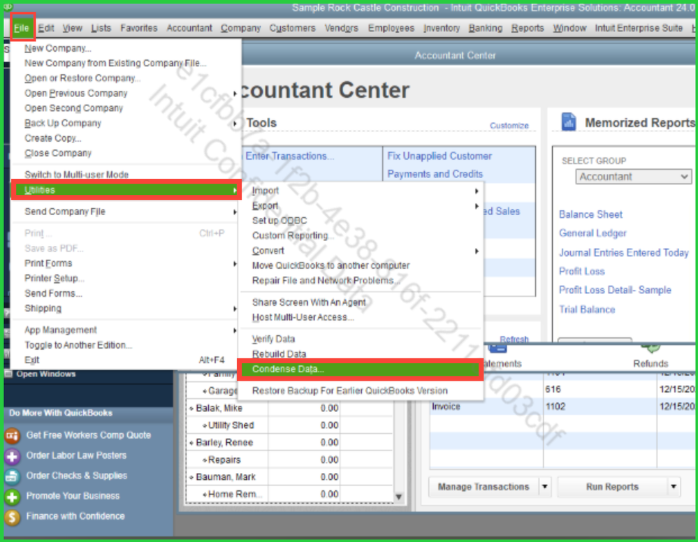The height and width of the screenshot is (542, 698).
Task: Expand Send Company File submenu
Action: click(x=235, y=212)
